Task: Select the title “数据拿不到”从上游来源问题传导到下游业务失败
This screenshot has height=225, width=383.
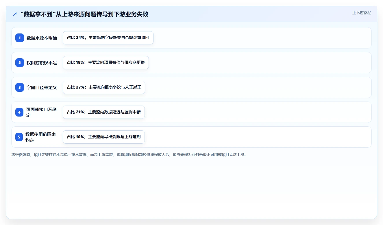Action: (84, 14)
